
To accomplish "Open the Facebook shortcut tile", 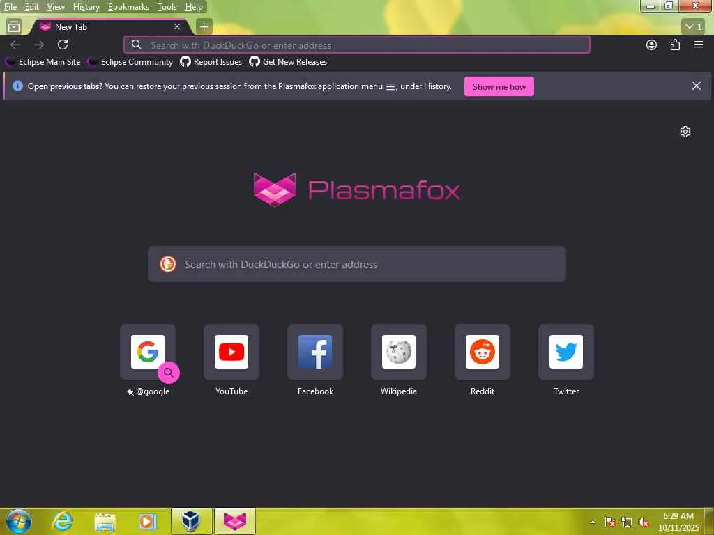I will click(x=315, y=352).
